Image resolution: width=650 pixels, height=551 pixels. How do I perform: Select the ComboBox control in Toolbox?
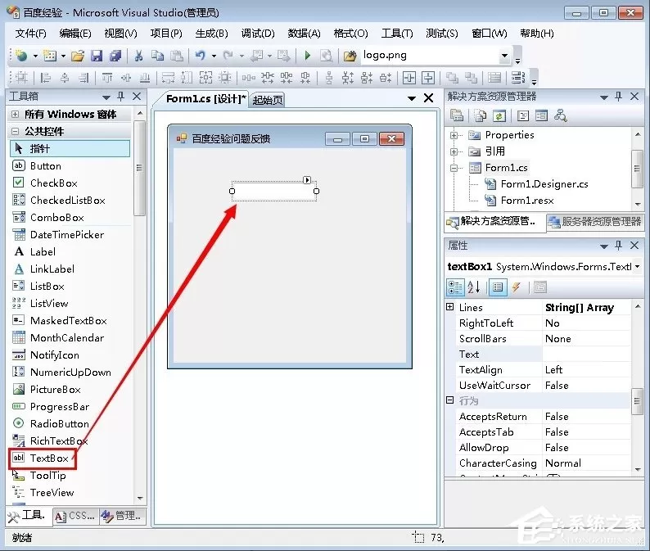coord(70,217)
